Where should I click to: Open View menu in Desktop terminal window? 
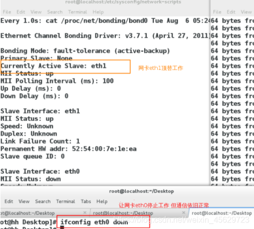[x=24, y=202]
